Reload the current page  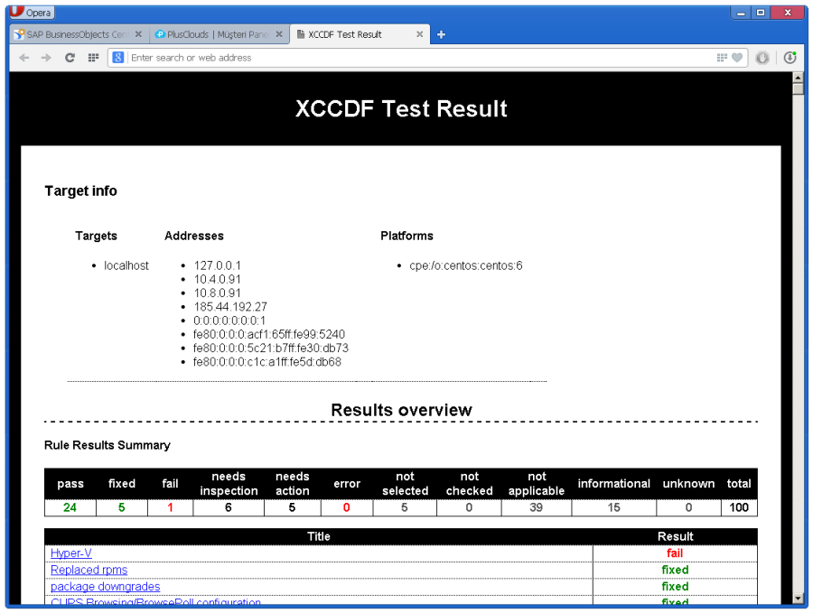click(70, 58)
